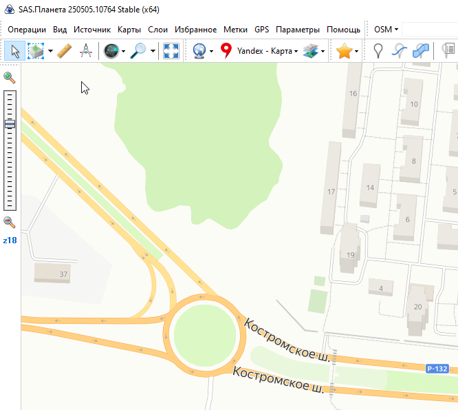Select the arrow pointer move tool
The height and width of the screenshot is (410, 458).
click(15, 51)
